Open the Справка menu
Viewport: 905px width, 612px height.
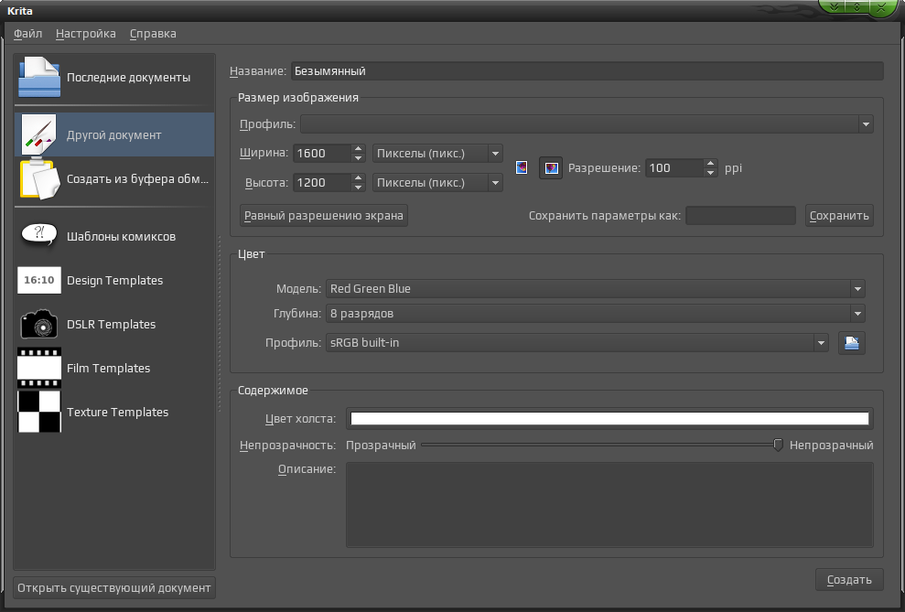point(153,34)
